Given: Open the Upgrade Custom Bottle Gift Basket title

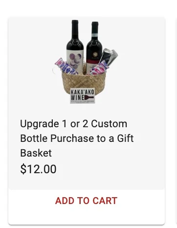Looking at the screenshot, I should pos(77,138).
